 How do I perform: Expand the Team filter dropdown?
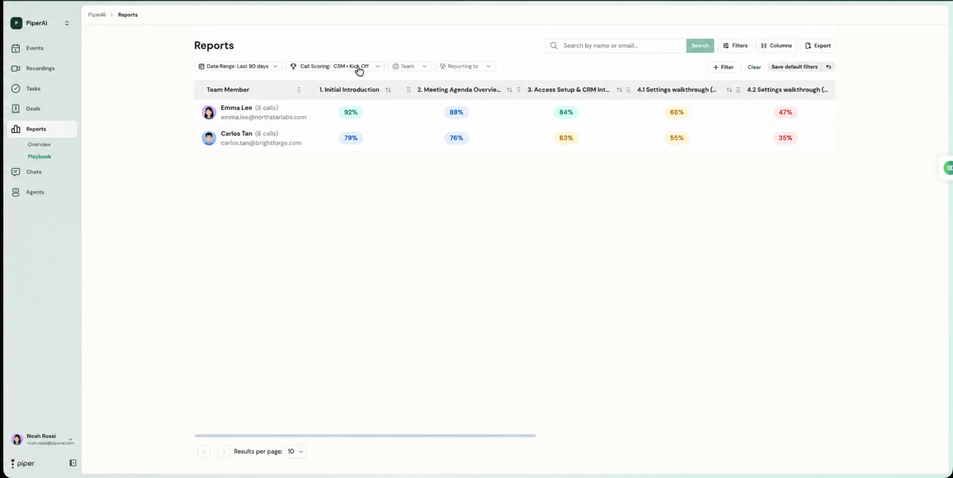coord(409,66)
